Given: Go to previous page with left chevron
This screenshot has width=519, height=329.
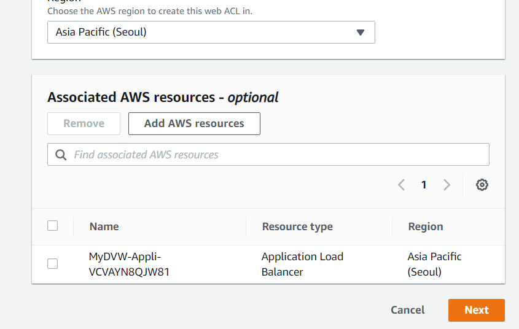Looking at the screenshot, I should coord(401,185).
